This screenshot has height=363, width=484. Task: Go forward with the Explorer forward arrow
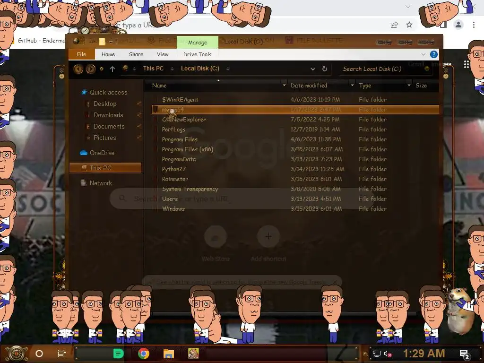tap(91, 69)
